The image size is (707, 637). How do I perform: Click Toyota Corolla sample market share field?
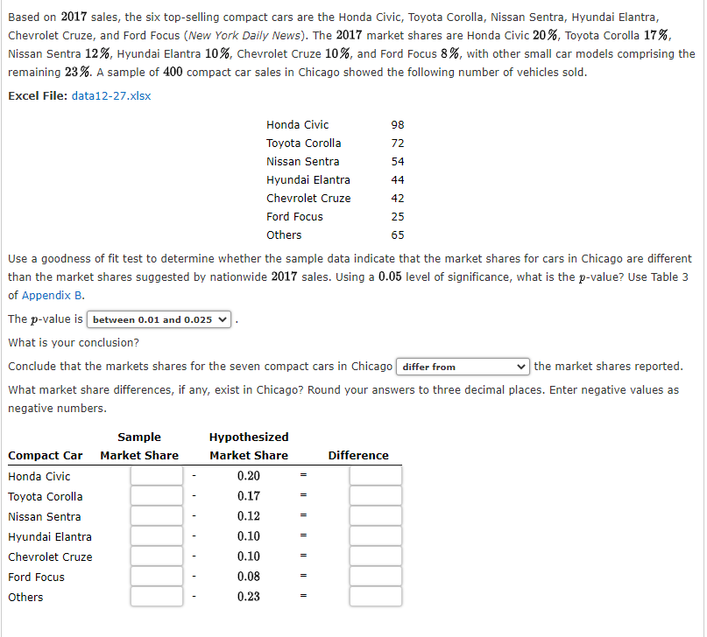[157, 496]
